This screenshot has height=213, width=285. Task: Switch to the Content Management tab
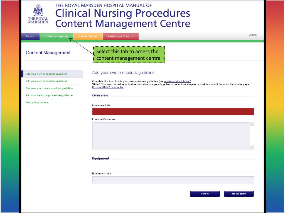click(56, 36)
